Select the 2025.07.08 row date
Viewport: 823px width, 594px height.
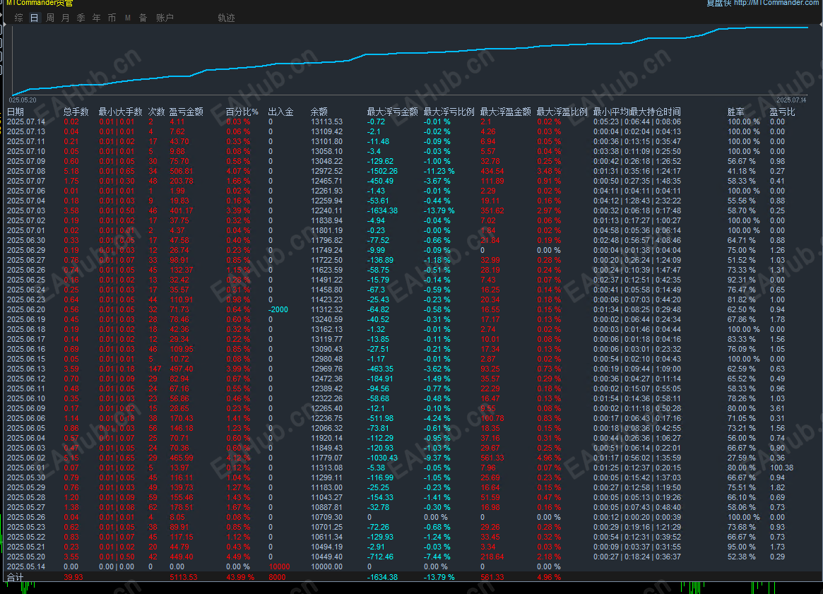[26, 171]
